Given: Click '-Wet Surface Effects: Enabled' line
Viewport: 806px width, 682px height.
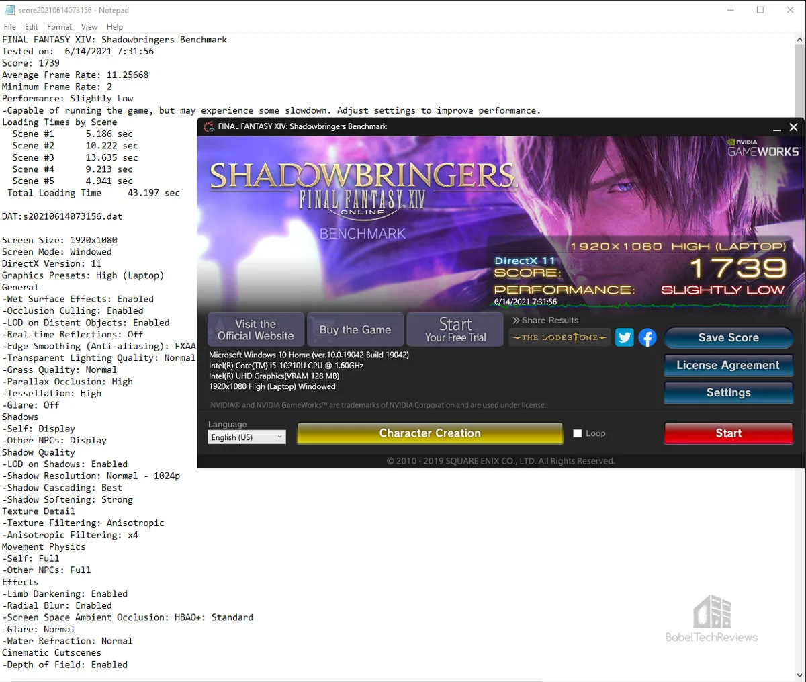Looking at the screenshot, I should click(x=78, y=299).
